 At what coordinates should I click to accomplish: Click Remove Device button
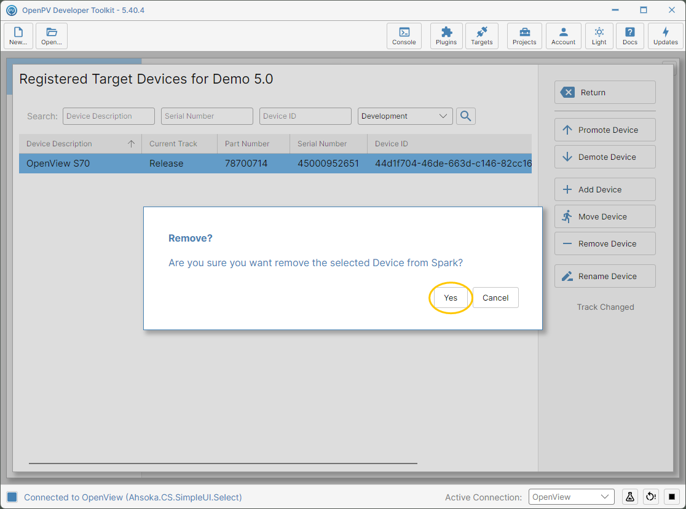click(x=605, y=244)
